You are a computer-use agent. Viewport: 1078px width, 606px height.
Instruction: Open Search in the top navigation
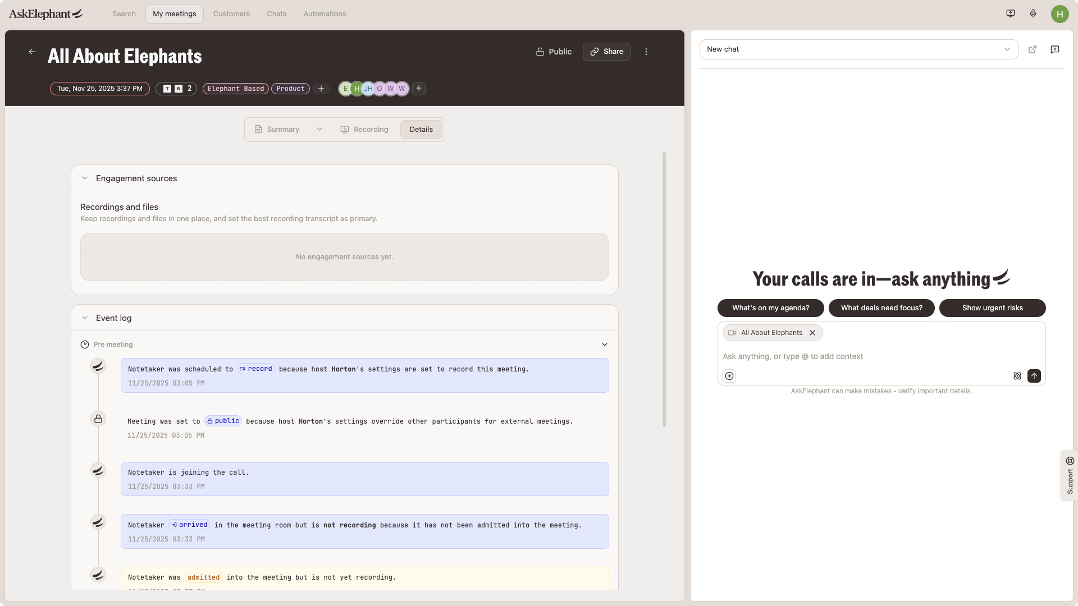pyautogui.click(x=124, y=14)
